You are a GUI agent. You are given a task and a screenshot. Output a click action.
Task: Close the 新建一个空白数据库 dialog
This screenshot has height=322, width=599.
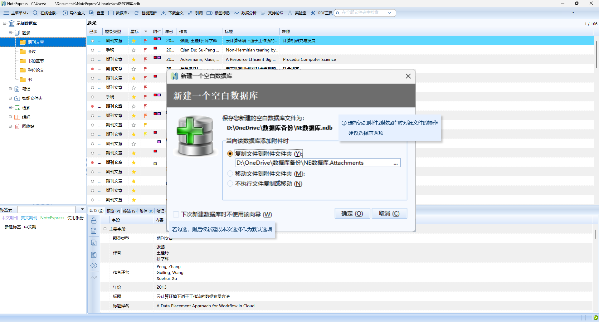tap(408, 76)
